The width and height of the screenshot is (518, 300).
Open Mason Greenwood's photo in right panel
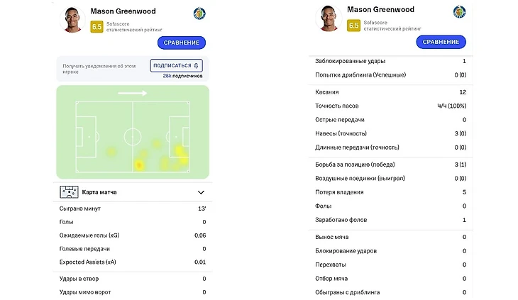point(329,18)
